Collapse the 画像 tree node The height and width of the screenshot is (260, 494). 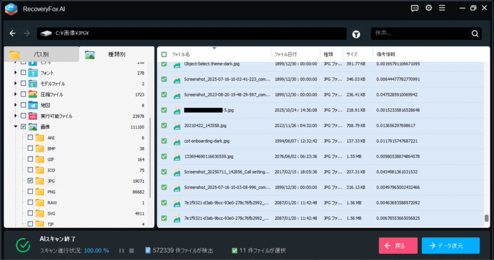point(15,126)
